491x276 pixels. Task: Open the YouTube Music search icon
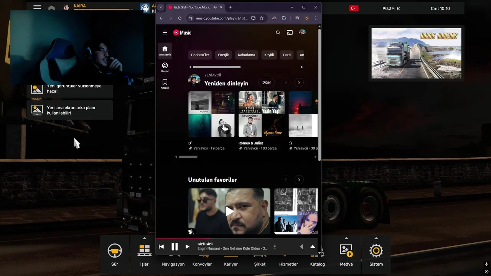pyautogui.click(x=278, y=33)
